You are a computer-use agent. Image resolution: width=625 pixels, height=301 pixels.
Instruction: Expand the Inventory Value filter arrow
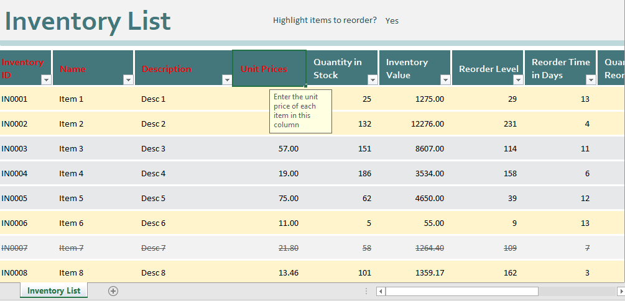(445, 80)
